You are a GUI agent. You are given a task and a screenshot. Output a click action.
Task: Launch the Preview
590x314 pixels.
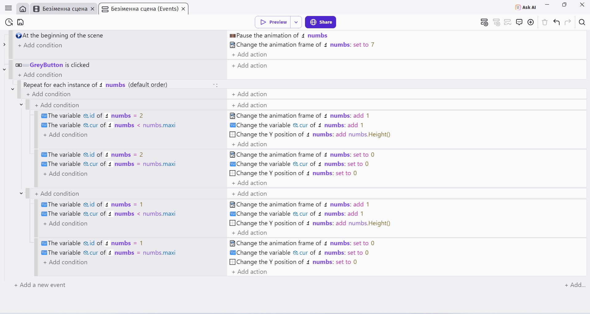pyautogui.click(x=273, y=22)
